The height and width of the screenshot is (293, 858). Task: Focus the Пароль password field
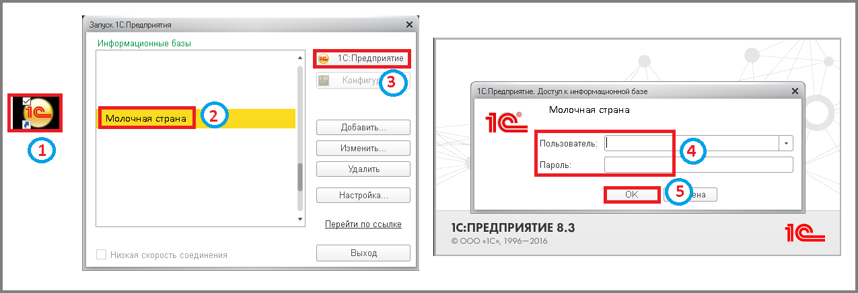[699, 165]
